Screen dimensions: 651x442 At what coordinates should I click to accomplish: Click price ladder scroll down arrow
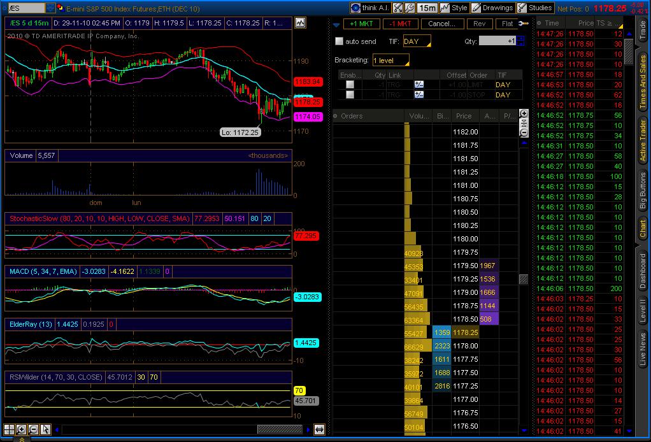[x=524, y=431]
